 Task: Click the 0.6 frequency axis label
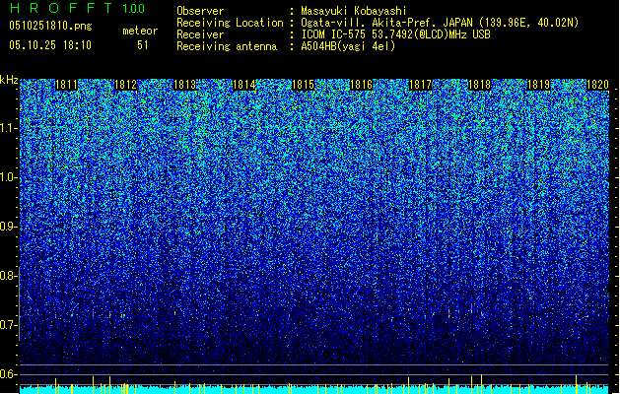point(8,374)
